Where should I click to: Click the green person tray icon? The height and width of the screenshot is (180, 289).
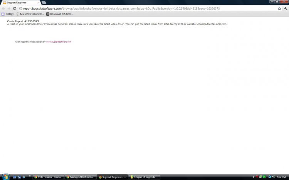pos(260,177)
